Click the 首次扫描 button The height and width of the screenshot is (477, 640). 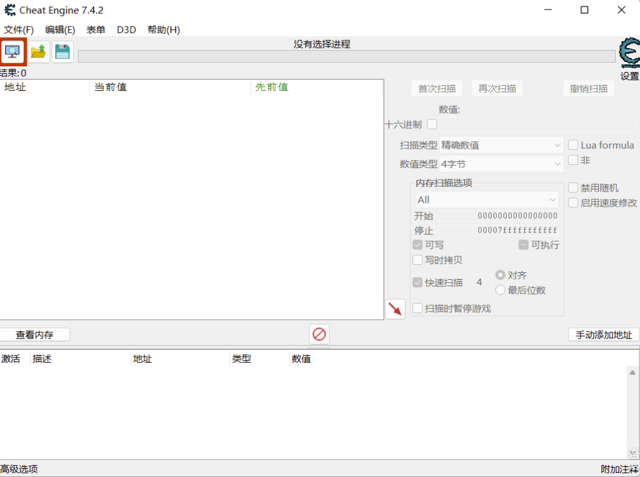[437, 88]
